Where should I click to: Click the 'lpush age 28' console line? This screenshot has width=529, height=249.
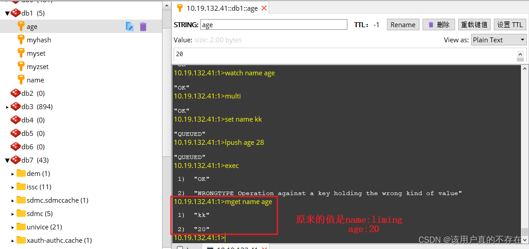(219, 143)
